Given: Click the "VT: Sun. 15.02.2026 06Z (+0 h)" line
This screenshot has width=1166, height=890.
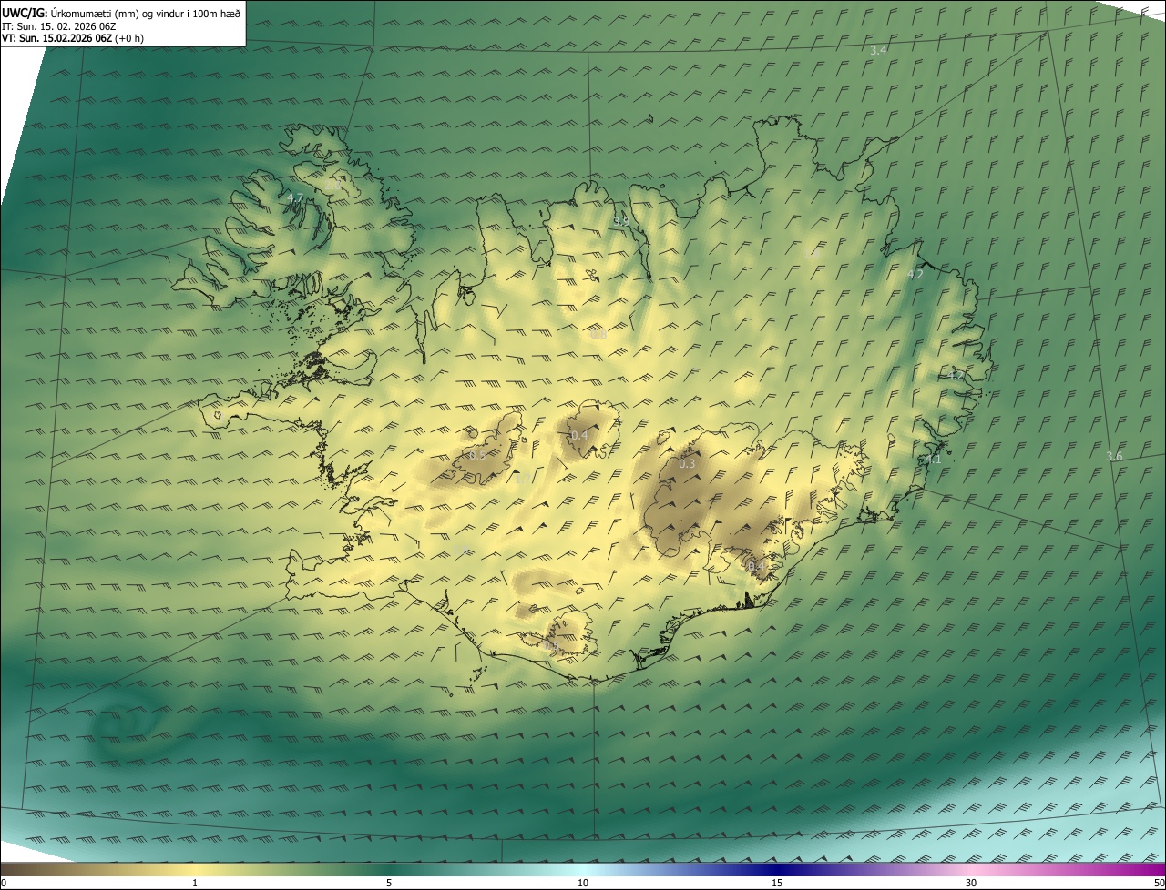Looking at the screenshot, I should (73, 38).
